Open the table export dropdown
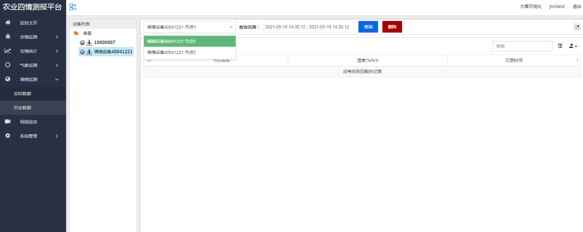 point(573,46)
